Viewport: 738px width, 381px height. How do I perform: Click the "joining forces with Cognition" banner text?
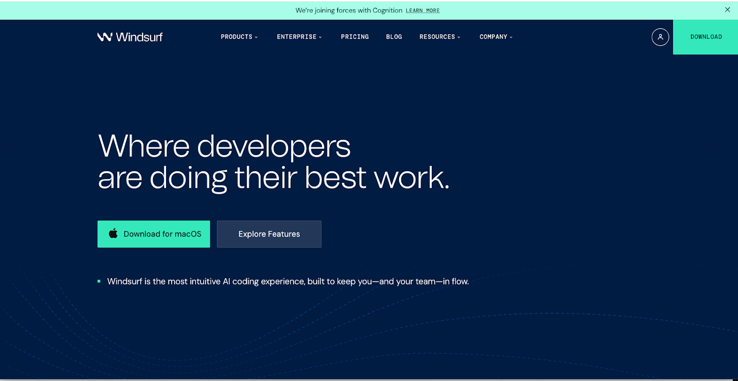(349, 11)
